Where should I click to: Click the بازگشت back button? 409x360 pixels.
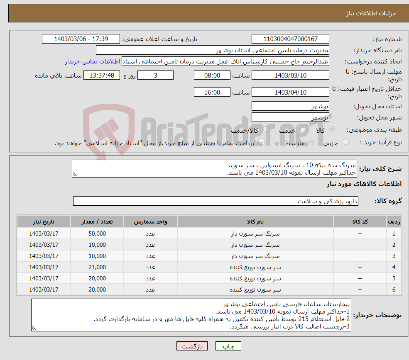(x=192, y=346)
